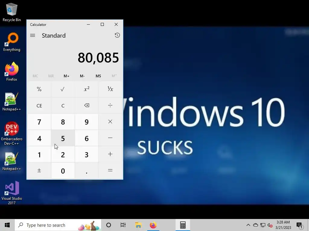This screenshot has height=231, width=309.
Task: Click the minus operator key
Action: coord(110,138)
